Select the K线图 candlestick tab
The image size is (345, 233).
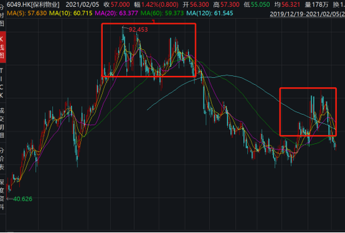[3, 47]
